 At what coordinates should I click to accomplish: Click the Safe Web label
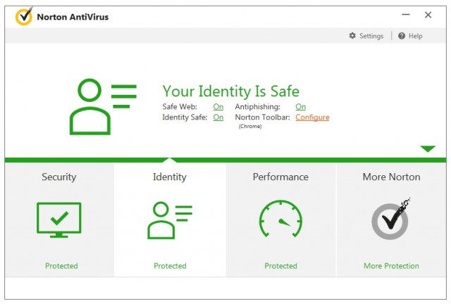[180, 106]
